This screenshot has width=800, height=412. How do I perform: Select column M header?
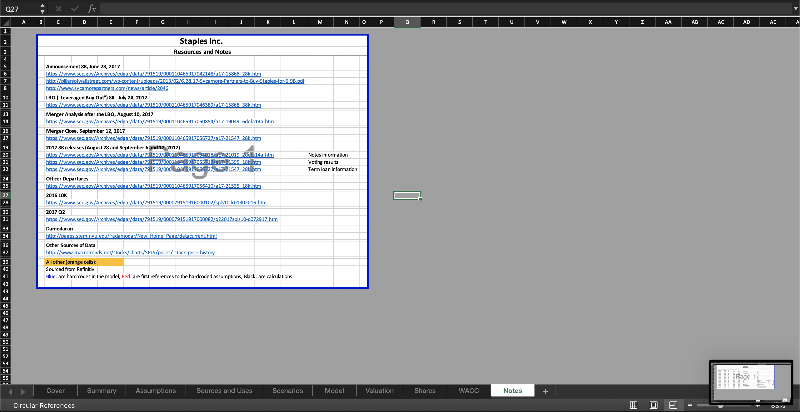coord(320,22)
